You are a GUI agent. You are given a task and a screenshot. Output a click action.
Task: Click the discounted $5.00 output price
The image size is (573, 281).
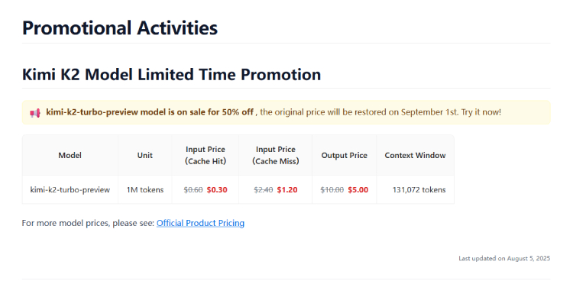pyautogui.click(x=358, y=190)
